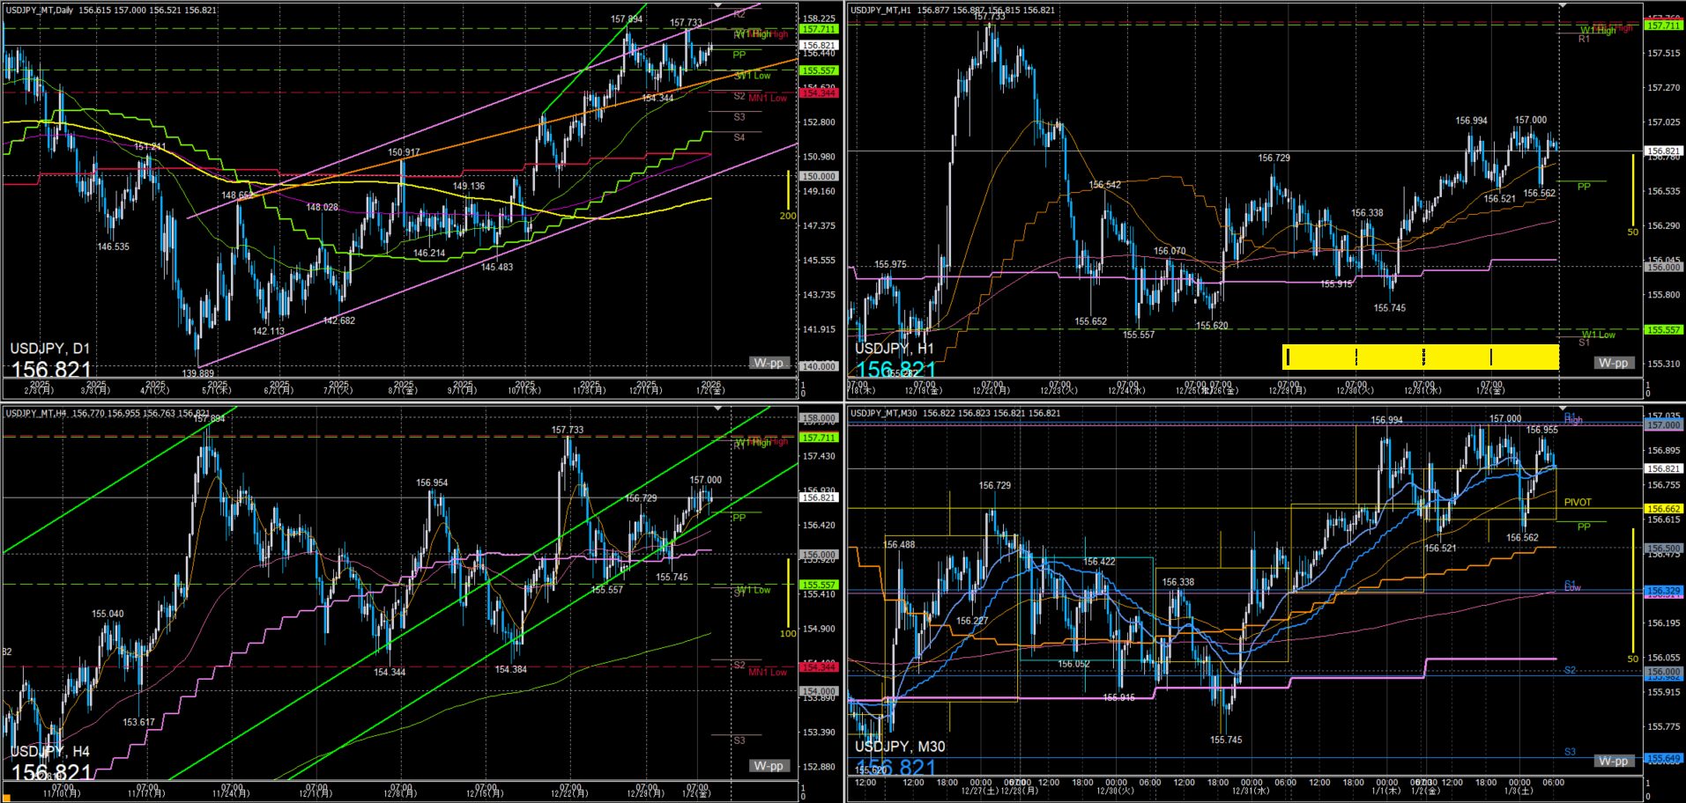Select the MN1 Low label in the H4 chart
The image size is (1686, 803).
pyautogui.click(x=767, y=673)
